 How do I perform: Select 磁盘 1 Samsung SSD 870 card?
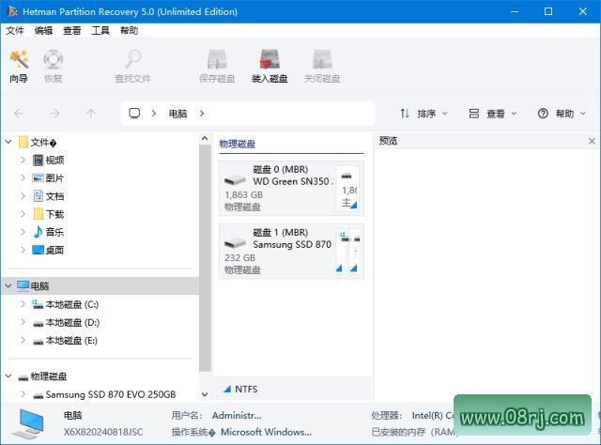(x=291, y=251)
